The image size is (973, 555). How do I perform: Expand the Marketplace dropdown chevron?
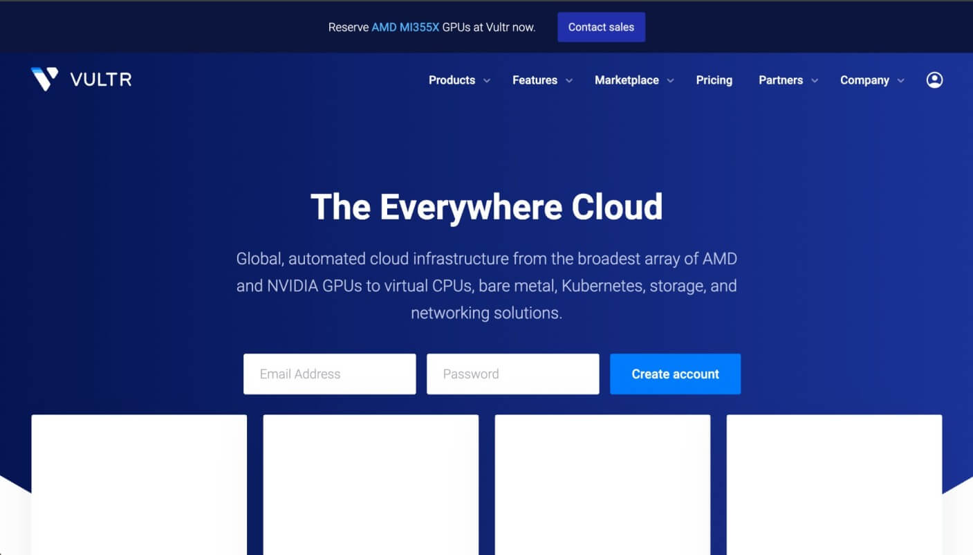click(x=670, y=81)
